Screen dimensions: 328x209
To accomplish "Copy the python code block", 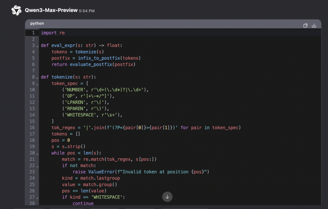I will pyautogui.click(x=305, y=26).
